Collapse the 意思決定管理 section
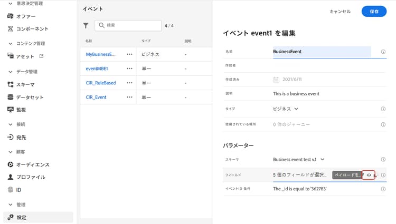The width and height of the screenshot is (396, 224). pyautogui.click(x=11, y=4)
